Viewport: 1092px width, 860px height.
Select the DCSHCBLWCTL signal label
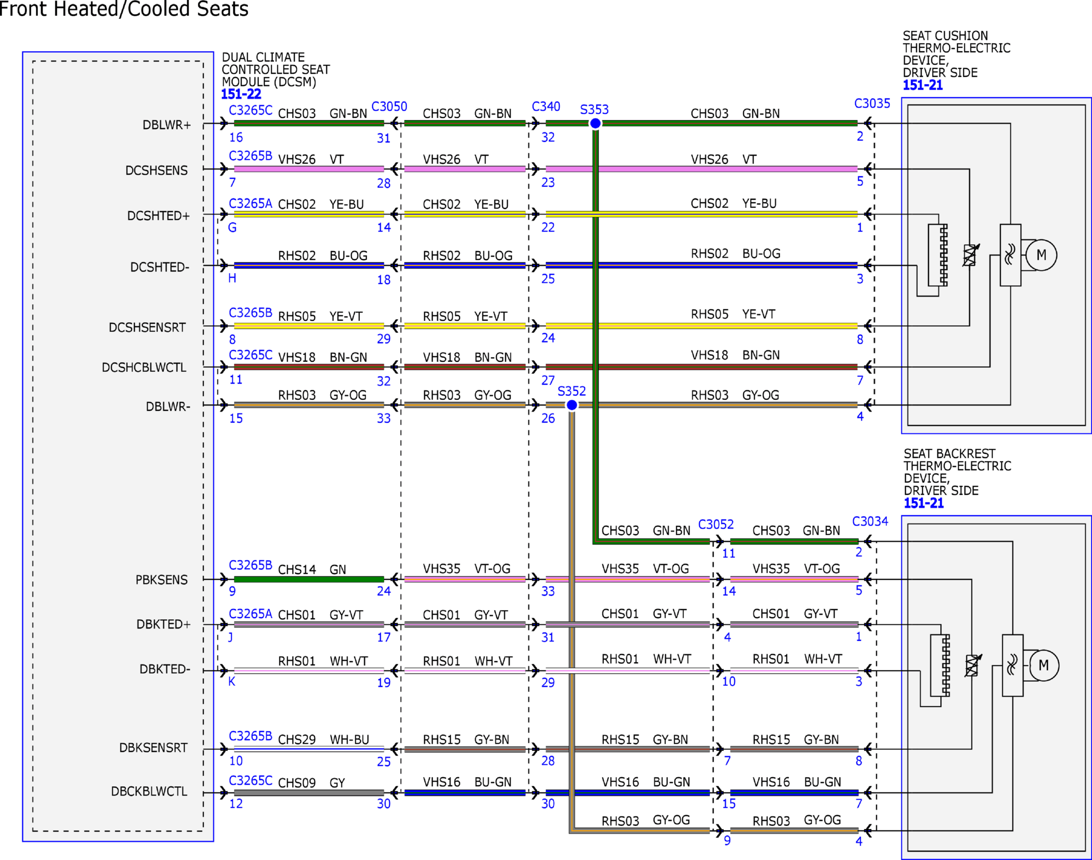pyautogui.click(x=144, y=368)
